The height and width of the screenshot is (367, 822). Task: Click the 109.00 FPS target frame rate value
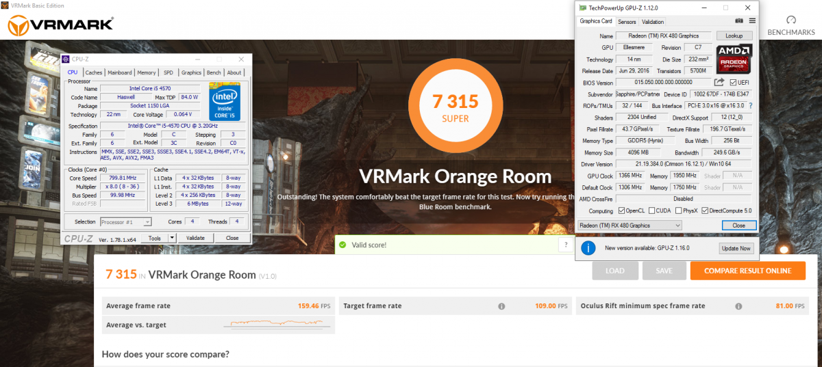click(x=552, y=306)
